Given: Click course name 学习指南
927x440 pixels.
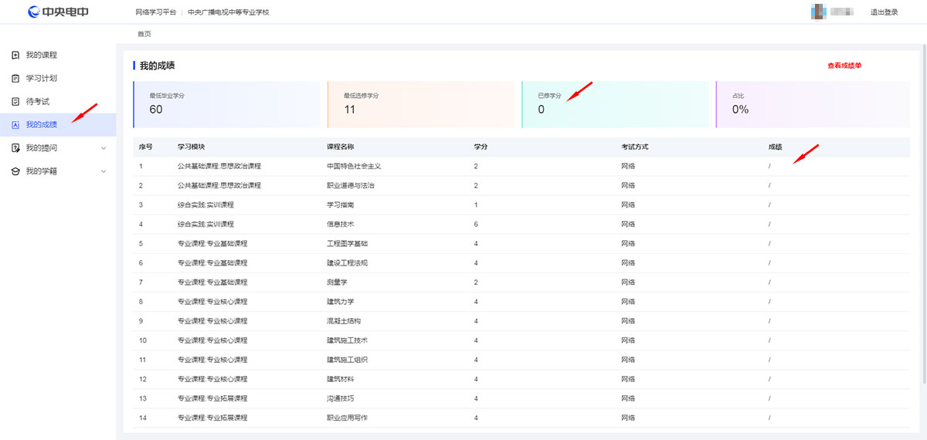Looking at the screenshot, I should (341, 205).
